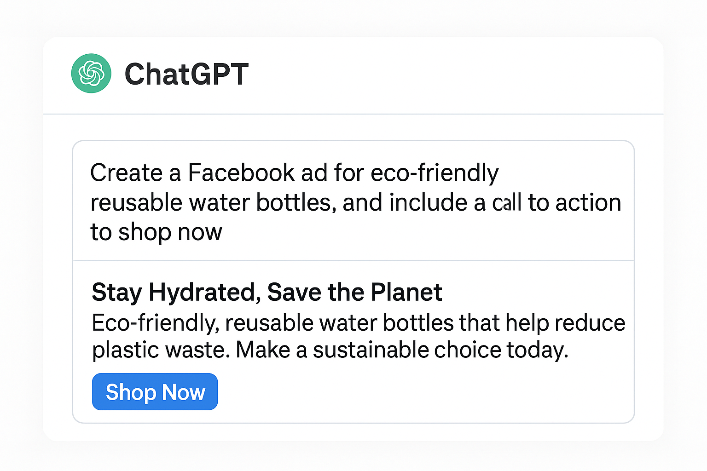Click the green ChatGPT logo icon
Screen dimensions: 707x471
pos(91,74)
